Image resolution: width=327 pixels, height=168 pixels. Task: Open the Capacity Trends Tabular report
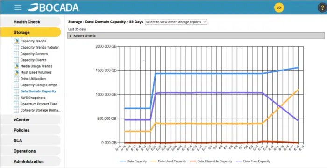click(40, 48)
